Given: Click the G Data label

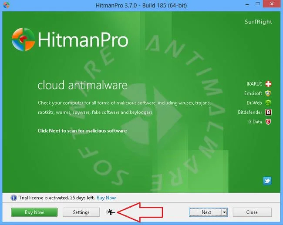Looking at the screenshot, I should [255, 122].
